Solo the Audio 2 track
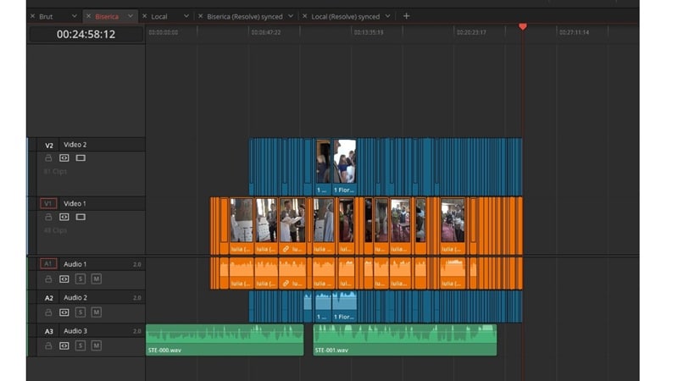Screen dimensions: 678x381 pos(81,312)
